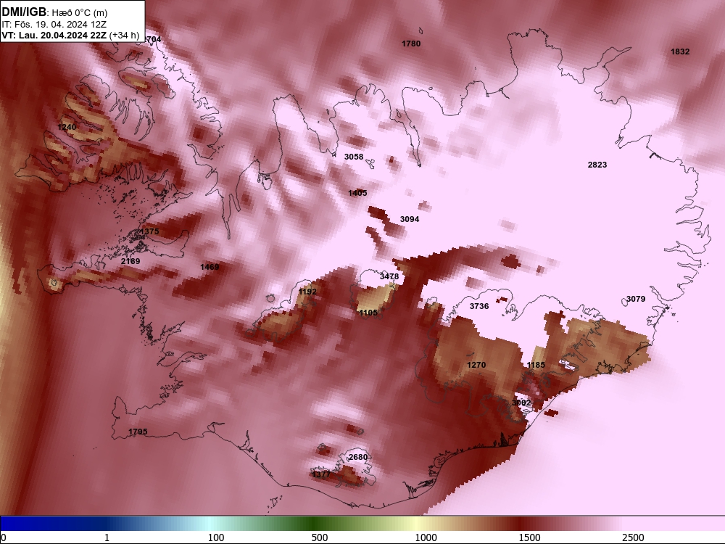Click the map value 3478
725x544 pixels.
[389, 276]
